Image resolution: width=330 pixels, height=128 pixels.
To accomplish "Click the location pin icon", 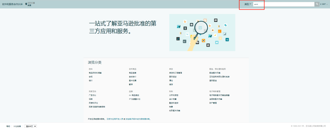I will coord(26,4).
